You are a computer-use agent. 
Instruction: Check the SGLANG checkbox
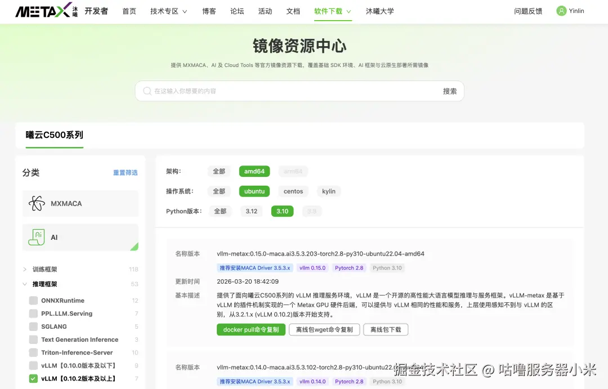[33, 327]
